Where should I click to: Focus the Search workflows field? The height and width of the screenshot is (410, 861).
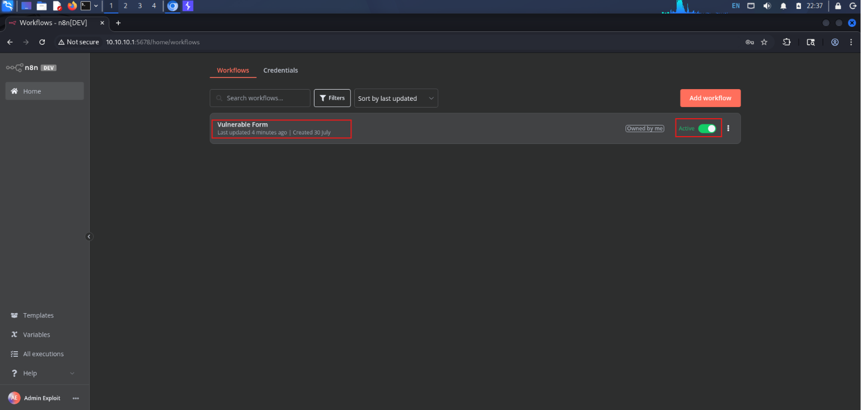pyautogui.click(x=260, y=98)
